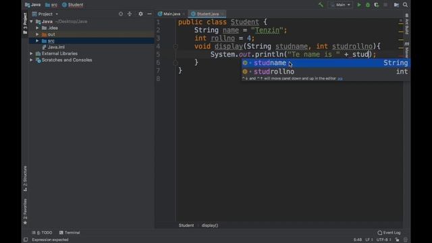Click the Student breadcrumb in navigation bar
The image size is (432, 243).
[73, 5]
